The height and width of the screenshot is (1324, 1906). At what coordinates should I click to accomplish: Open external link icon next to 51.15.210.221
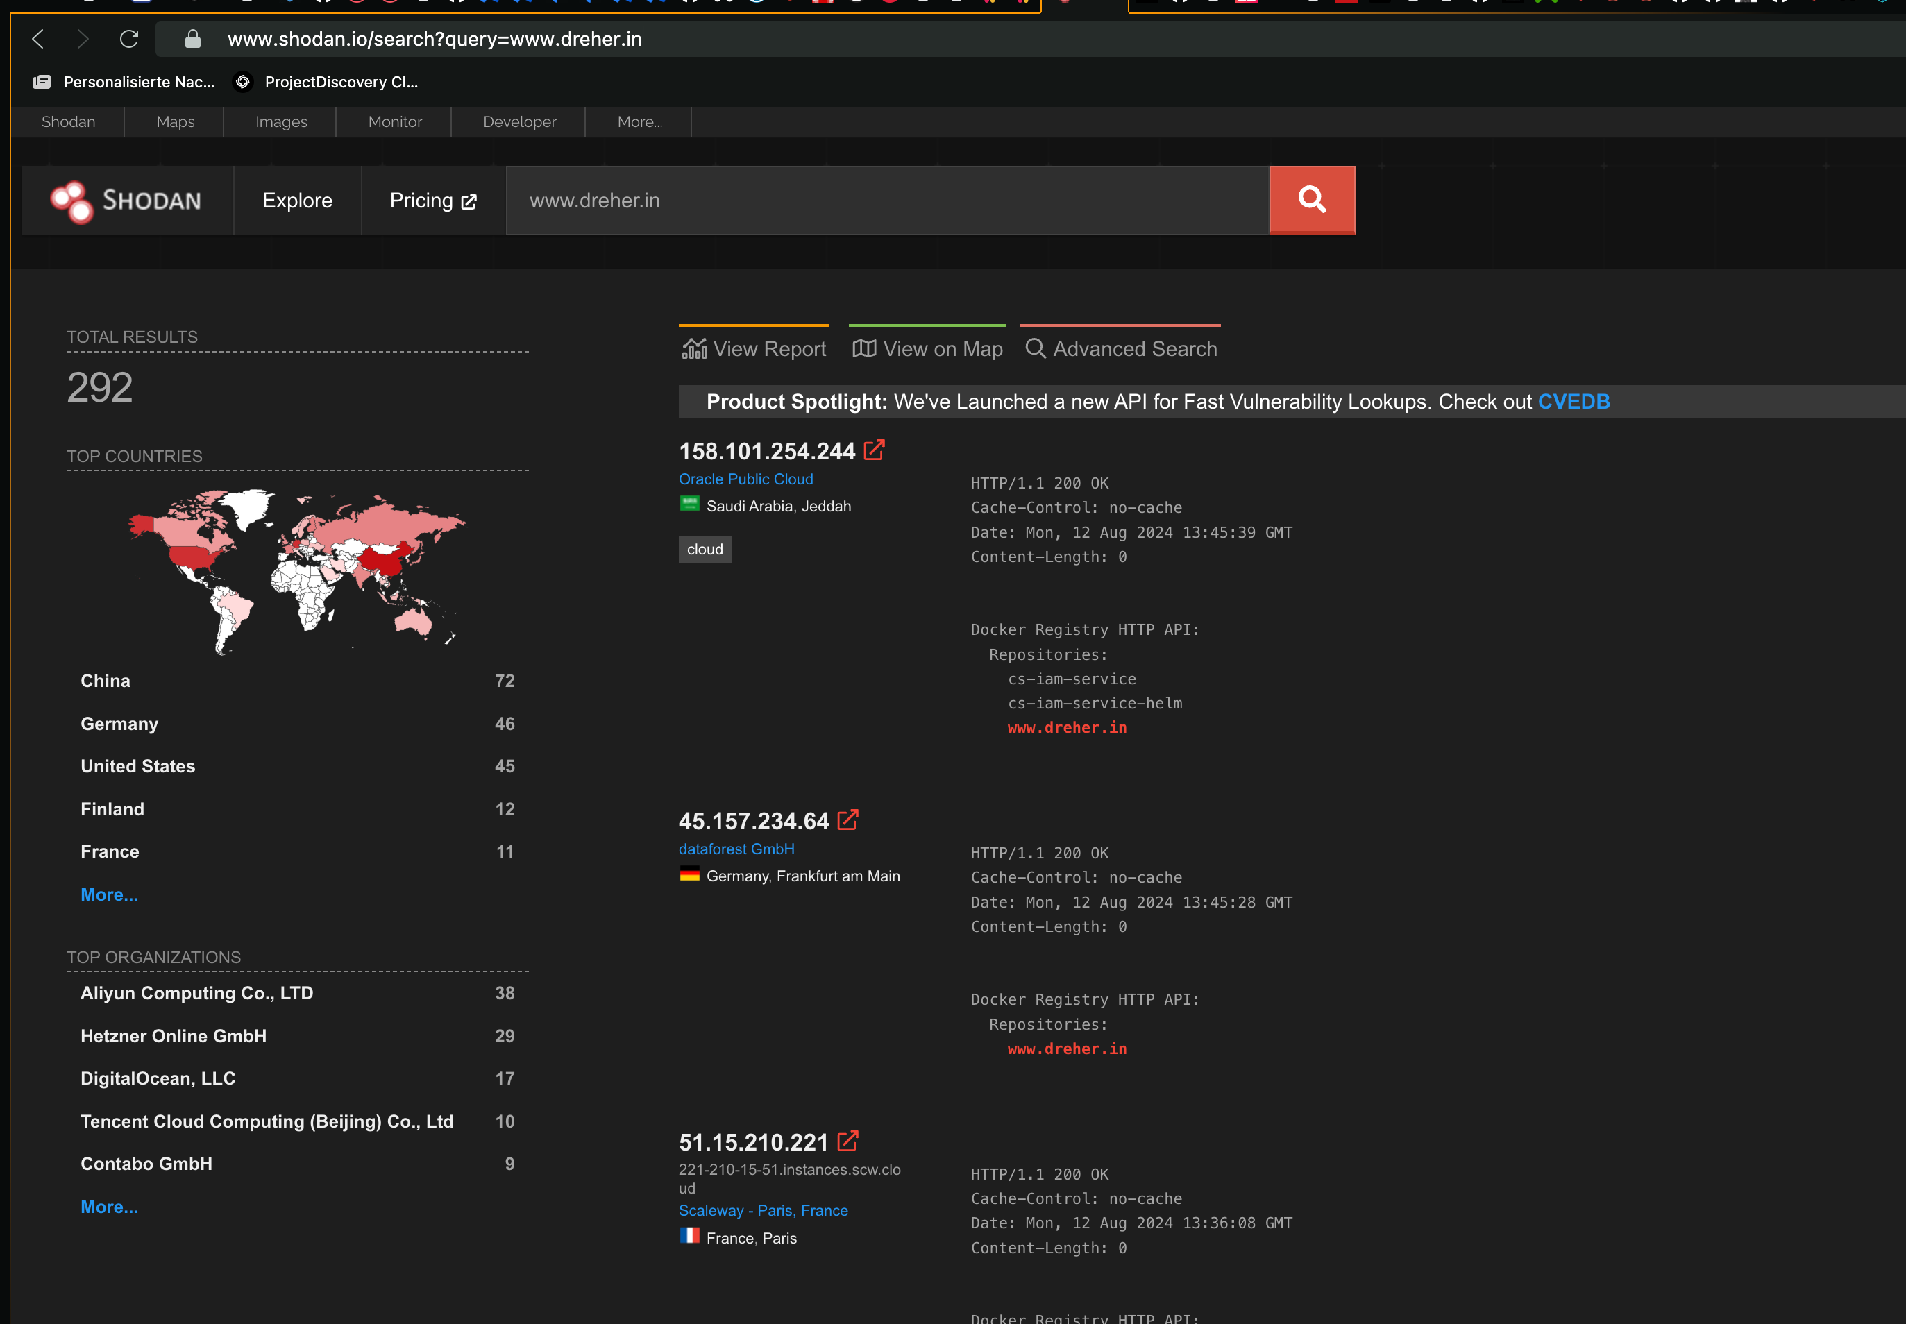click(847, 1141)
